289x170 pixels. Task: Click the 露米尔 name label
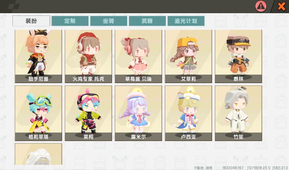click(x=139, y=137)
